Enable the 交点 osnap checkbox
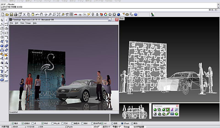 click(x=62, y=123)
